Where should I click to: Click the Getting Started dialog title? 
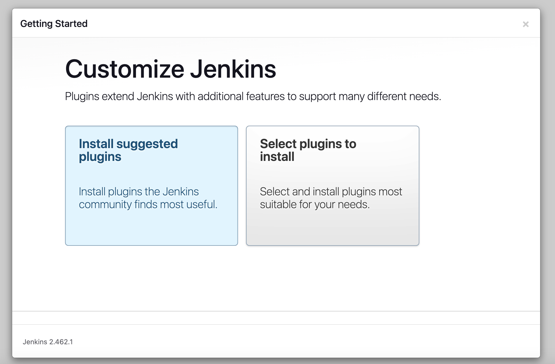point(54,24)
